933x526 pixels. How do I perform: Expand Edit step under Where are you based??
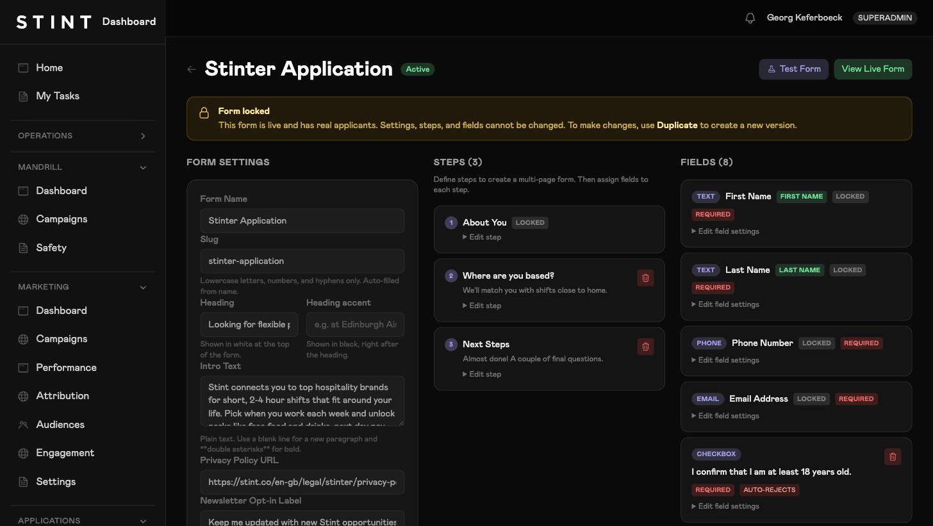(x=482, y=306)
